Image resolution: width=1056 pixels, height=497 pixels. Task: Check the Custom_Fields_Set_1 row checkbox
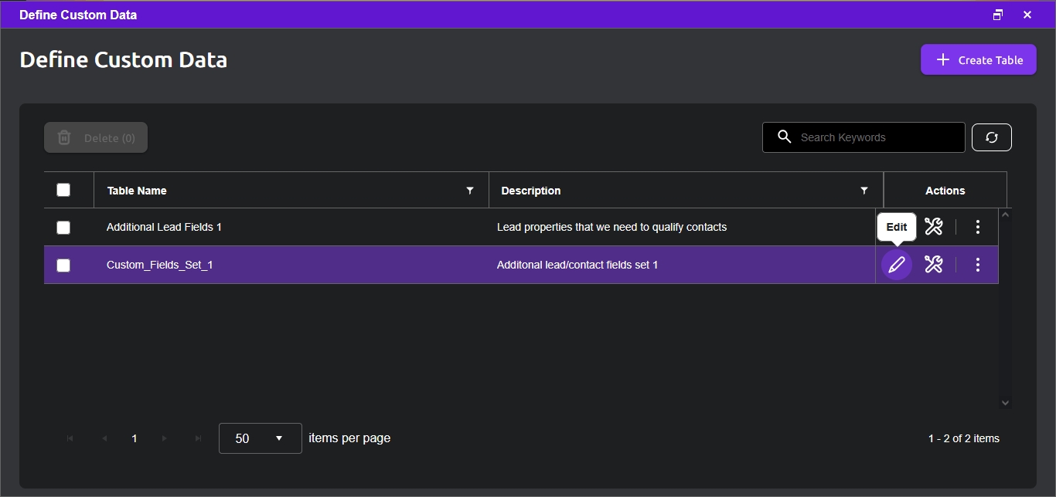(x=63, y=265)
